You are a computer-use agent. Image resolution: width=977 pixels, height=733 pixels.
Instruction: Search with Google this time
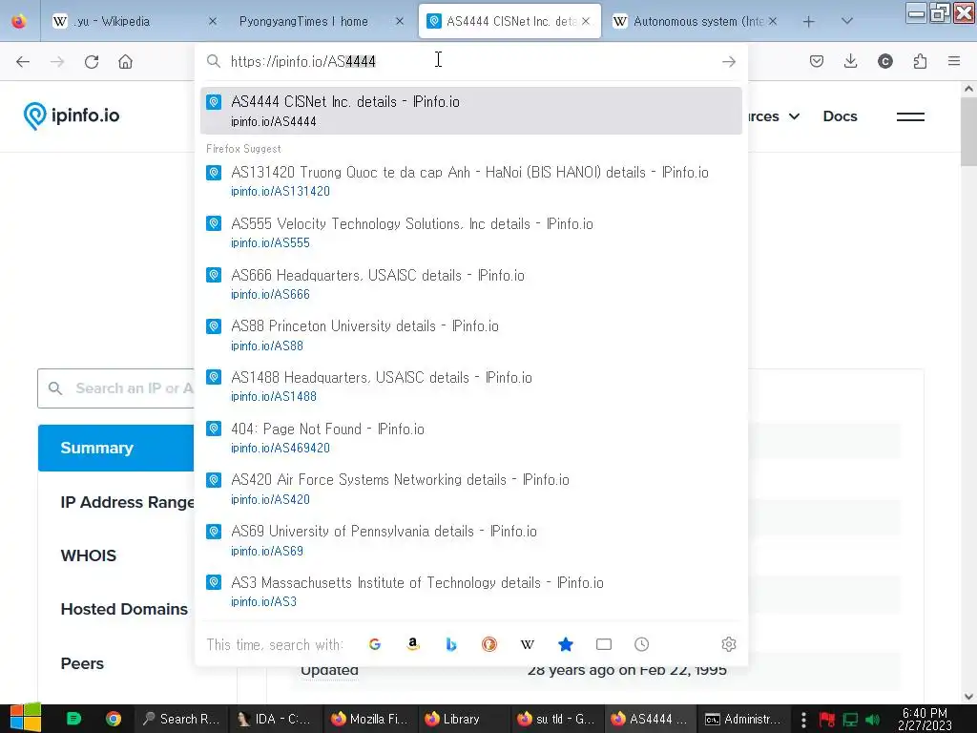pyautogui.click(x=374, y=644)
